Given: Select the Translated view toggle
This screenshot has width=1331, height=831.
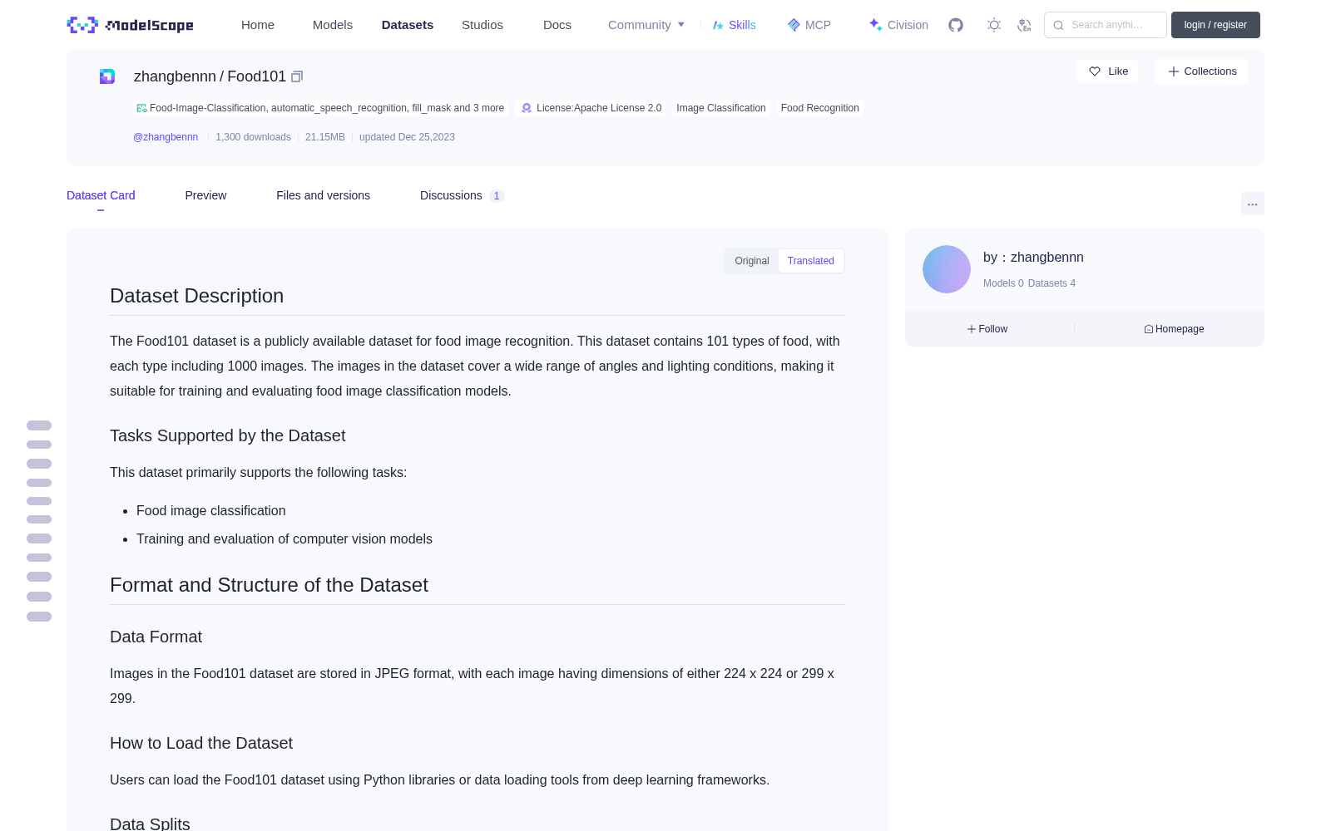Looking at the screenshot, I should pos(810,261).
